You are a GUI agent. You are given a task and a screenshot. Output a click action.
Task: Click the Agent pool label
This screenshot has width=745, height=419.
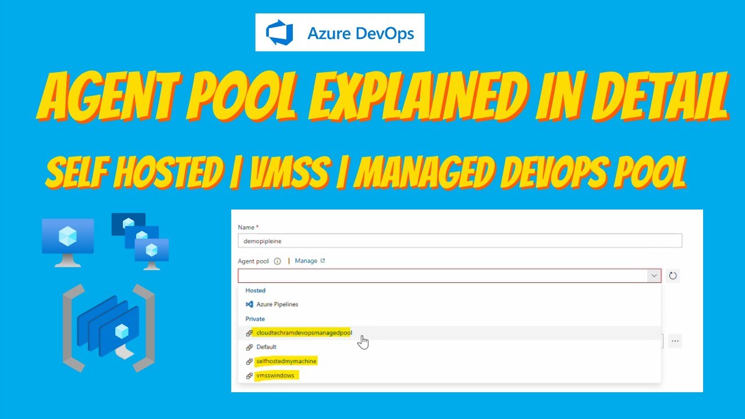point(253,261)
